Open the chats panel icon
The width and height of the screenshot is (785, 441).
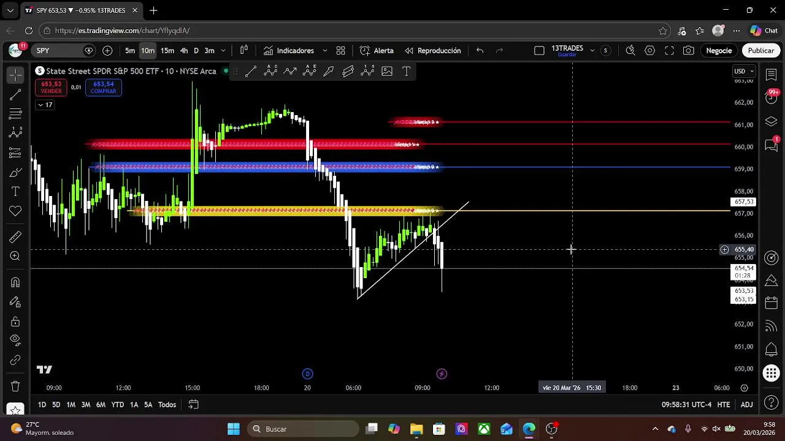[x=772, y=145]
